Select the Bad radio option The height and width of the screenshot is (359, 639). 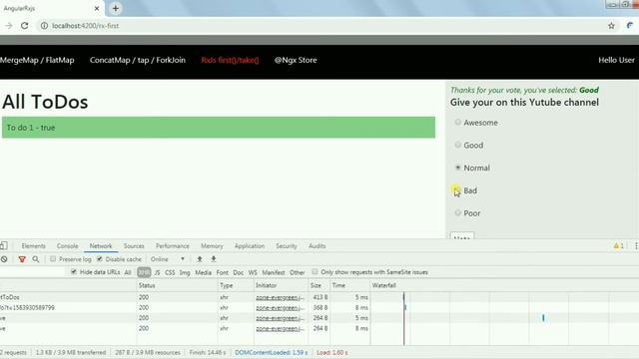click(457, 190)
